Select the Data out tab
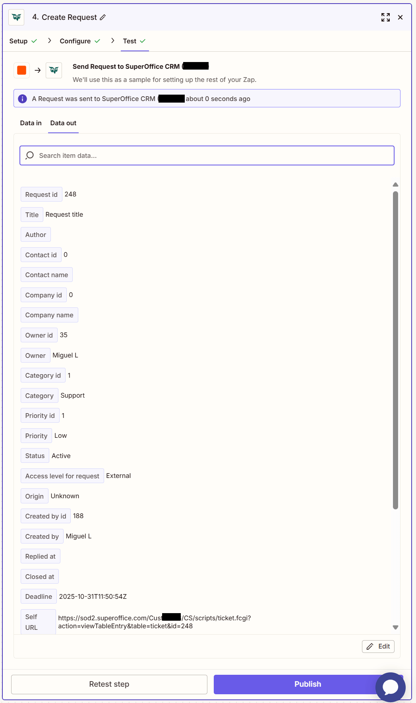Image resolution: width=416 pixels, height=703 pixels. [63, 123]
